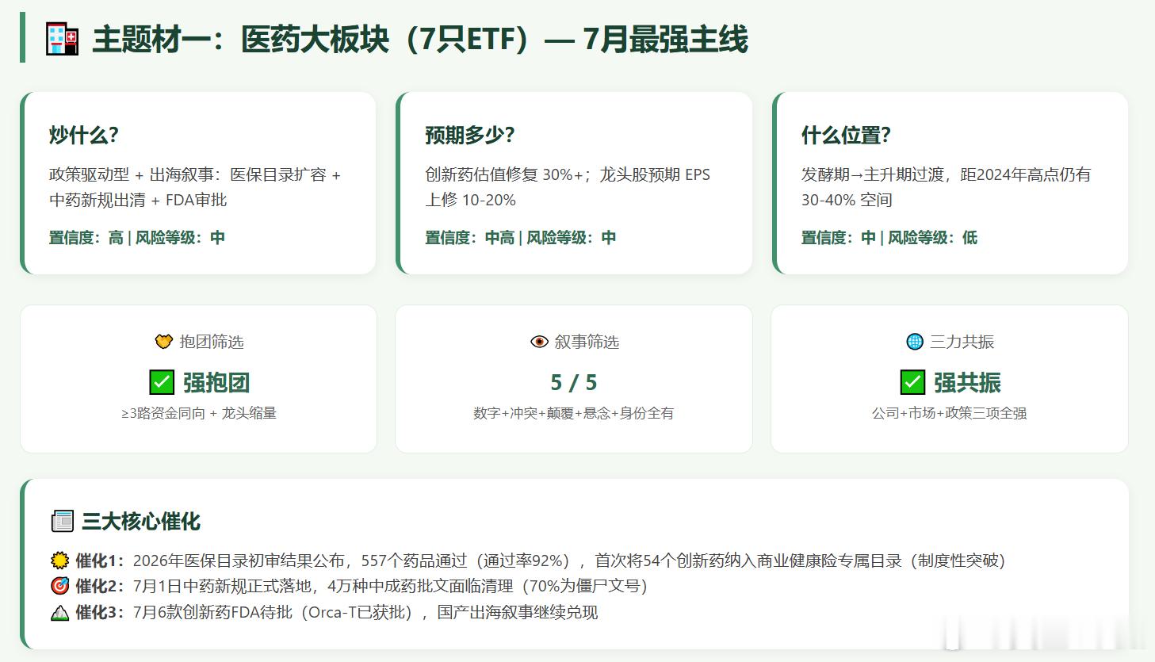The image size is (1155, 662).
Task: Select the 炒什么? card heading
Action: (x=83, y=135)
